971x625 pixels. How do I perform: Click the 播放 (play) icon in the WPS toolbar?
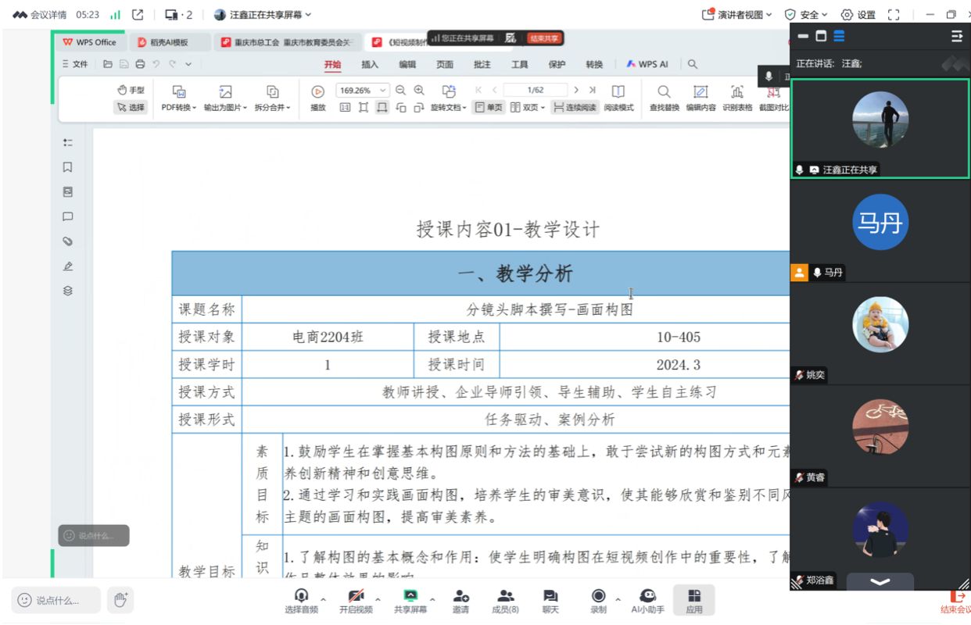tap(317, 91)
